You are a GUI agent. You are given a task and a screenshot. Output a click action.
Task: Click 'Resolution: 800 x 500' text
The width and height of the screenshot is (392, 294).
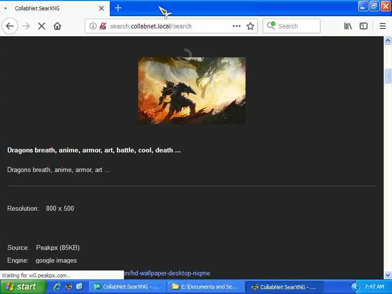41,208
